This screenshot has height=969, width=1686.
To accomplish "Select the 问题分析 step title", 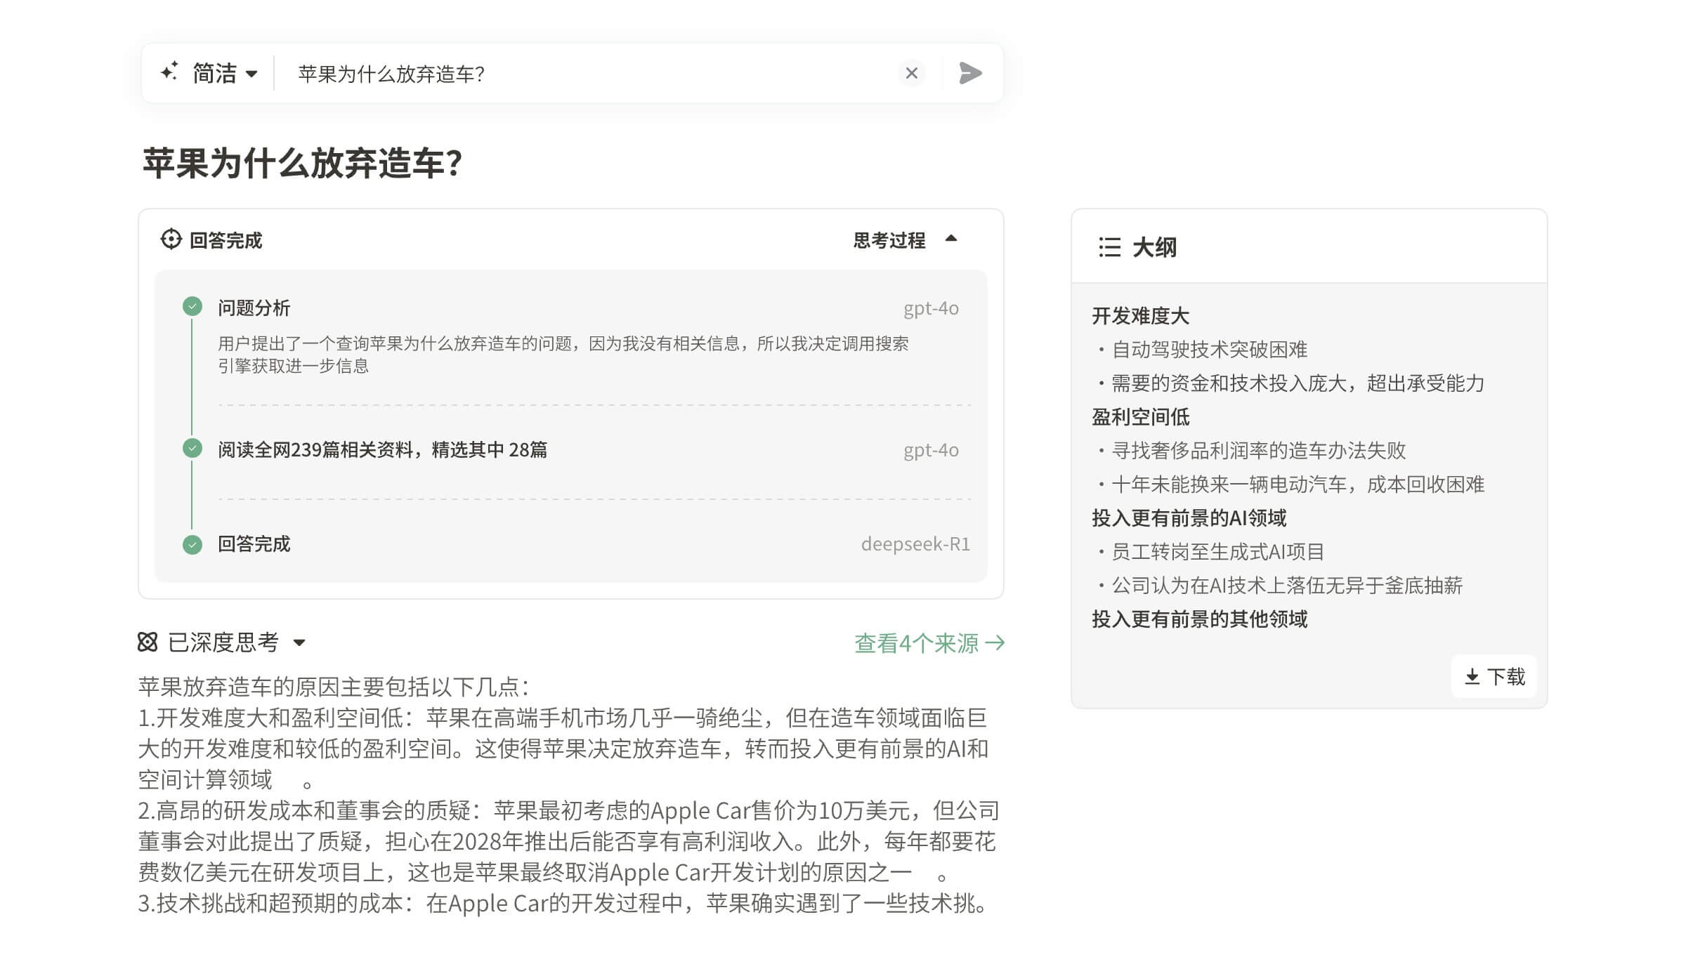I will (254, 308).
